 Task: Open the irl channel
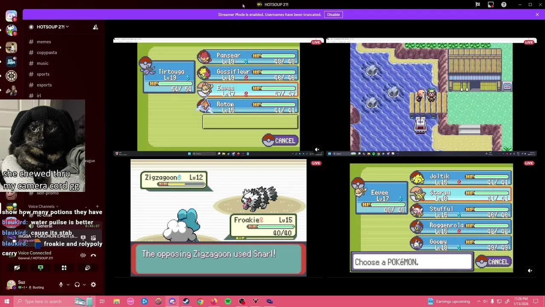38,96
